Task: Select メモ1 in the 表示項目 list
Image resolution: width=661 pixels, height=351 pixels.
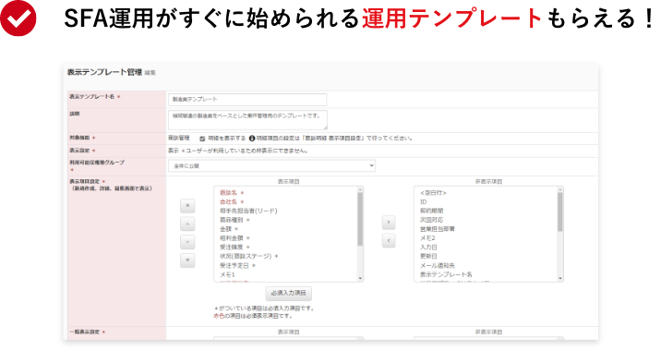Action: click(x=227, y=274)
